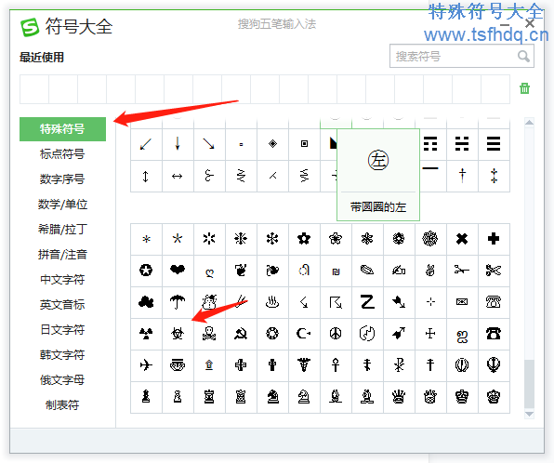Insert the biohazard sign symbol
The height and width of the screenshot is (463, 554).
pyautogui.click(x=178, y=334)
